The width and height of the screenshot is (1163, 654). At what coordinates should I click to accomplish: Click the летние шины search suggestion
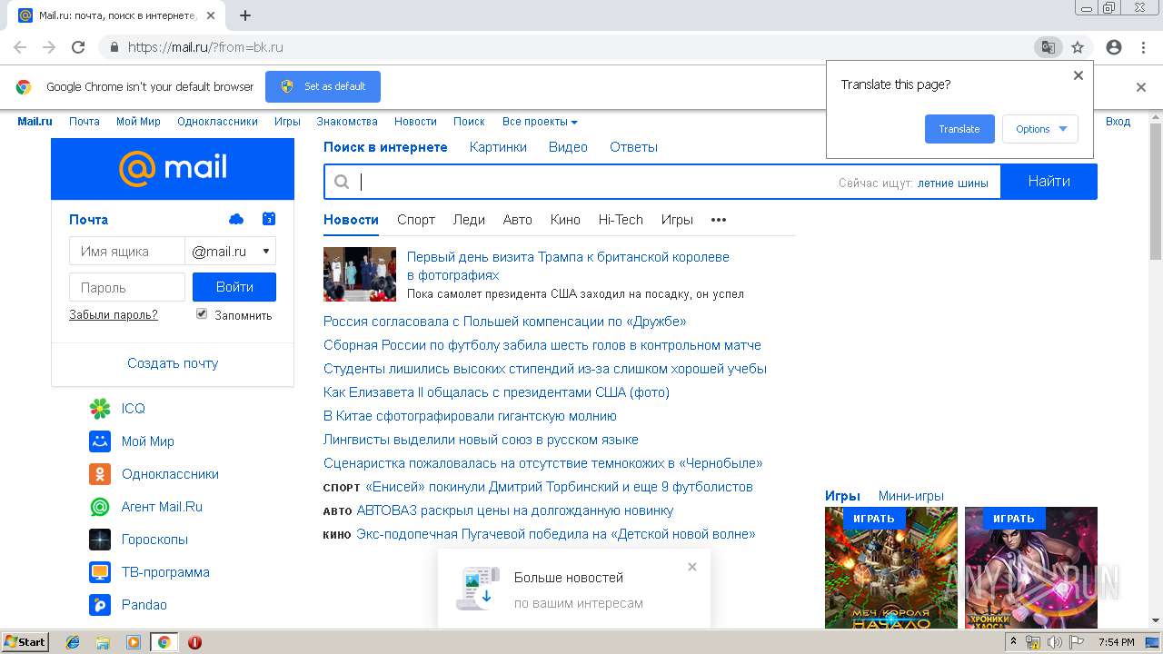(x=953, y=183)
